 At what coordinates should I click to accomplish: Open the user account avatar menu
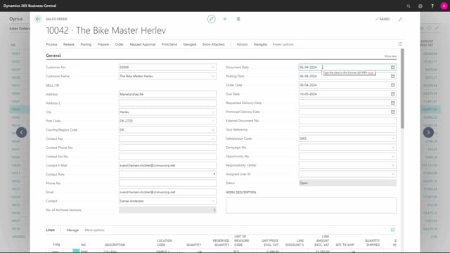[x=444, y=6]
